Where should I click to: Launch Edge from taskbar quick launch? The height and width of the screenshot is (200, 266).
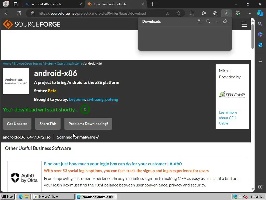21,197
